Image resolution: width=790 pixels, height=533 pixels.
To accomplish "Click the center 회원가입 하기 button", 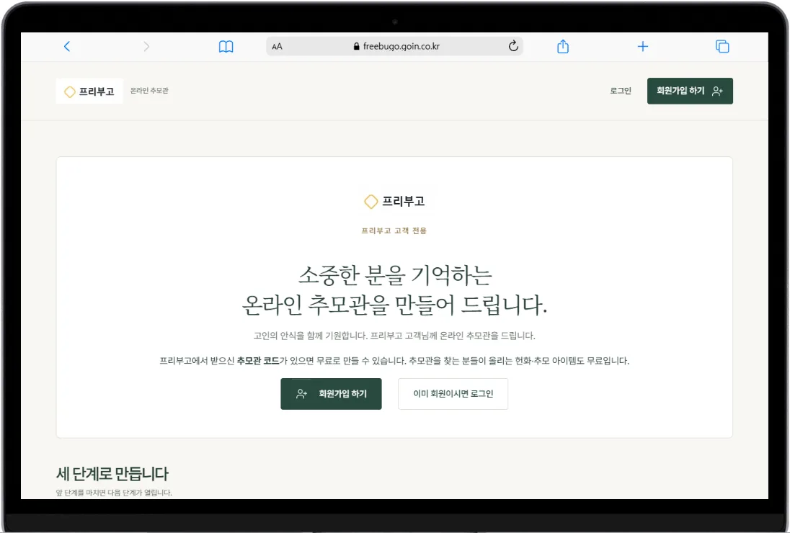I will (331, 393).
